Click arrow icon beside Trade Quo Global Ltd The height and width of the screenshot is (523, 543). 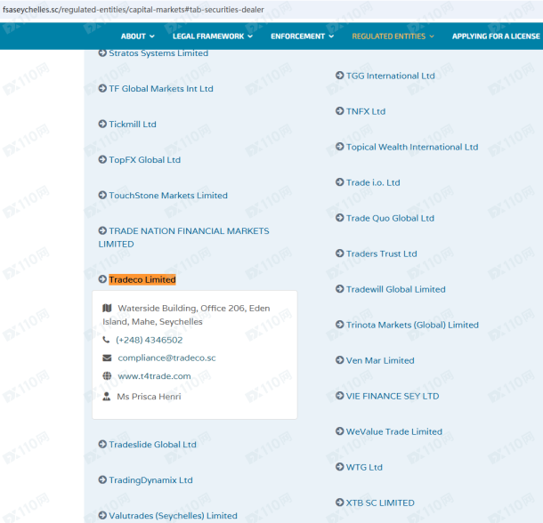coord(340,218)
